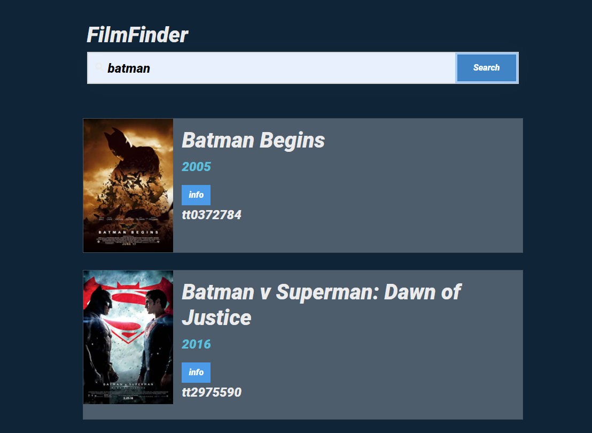This screenshot has width=592, height=433.
Task: Click the IMDb ID tt0372784
Action: 212,215
